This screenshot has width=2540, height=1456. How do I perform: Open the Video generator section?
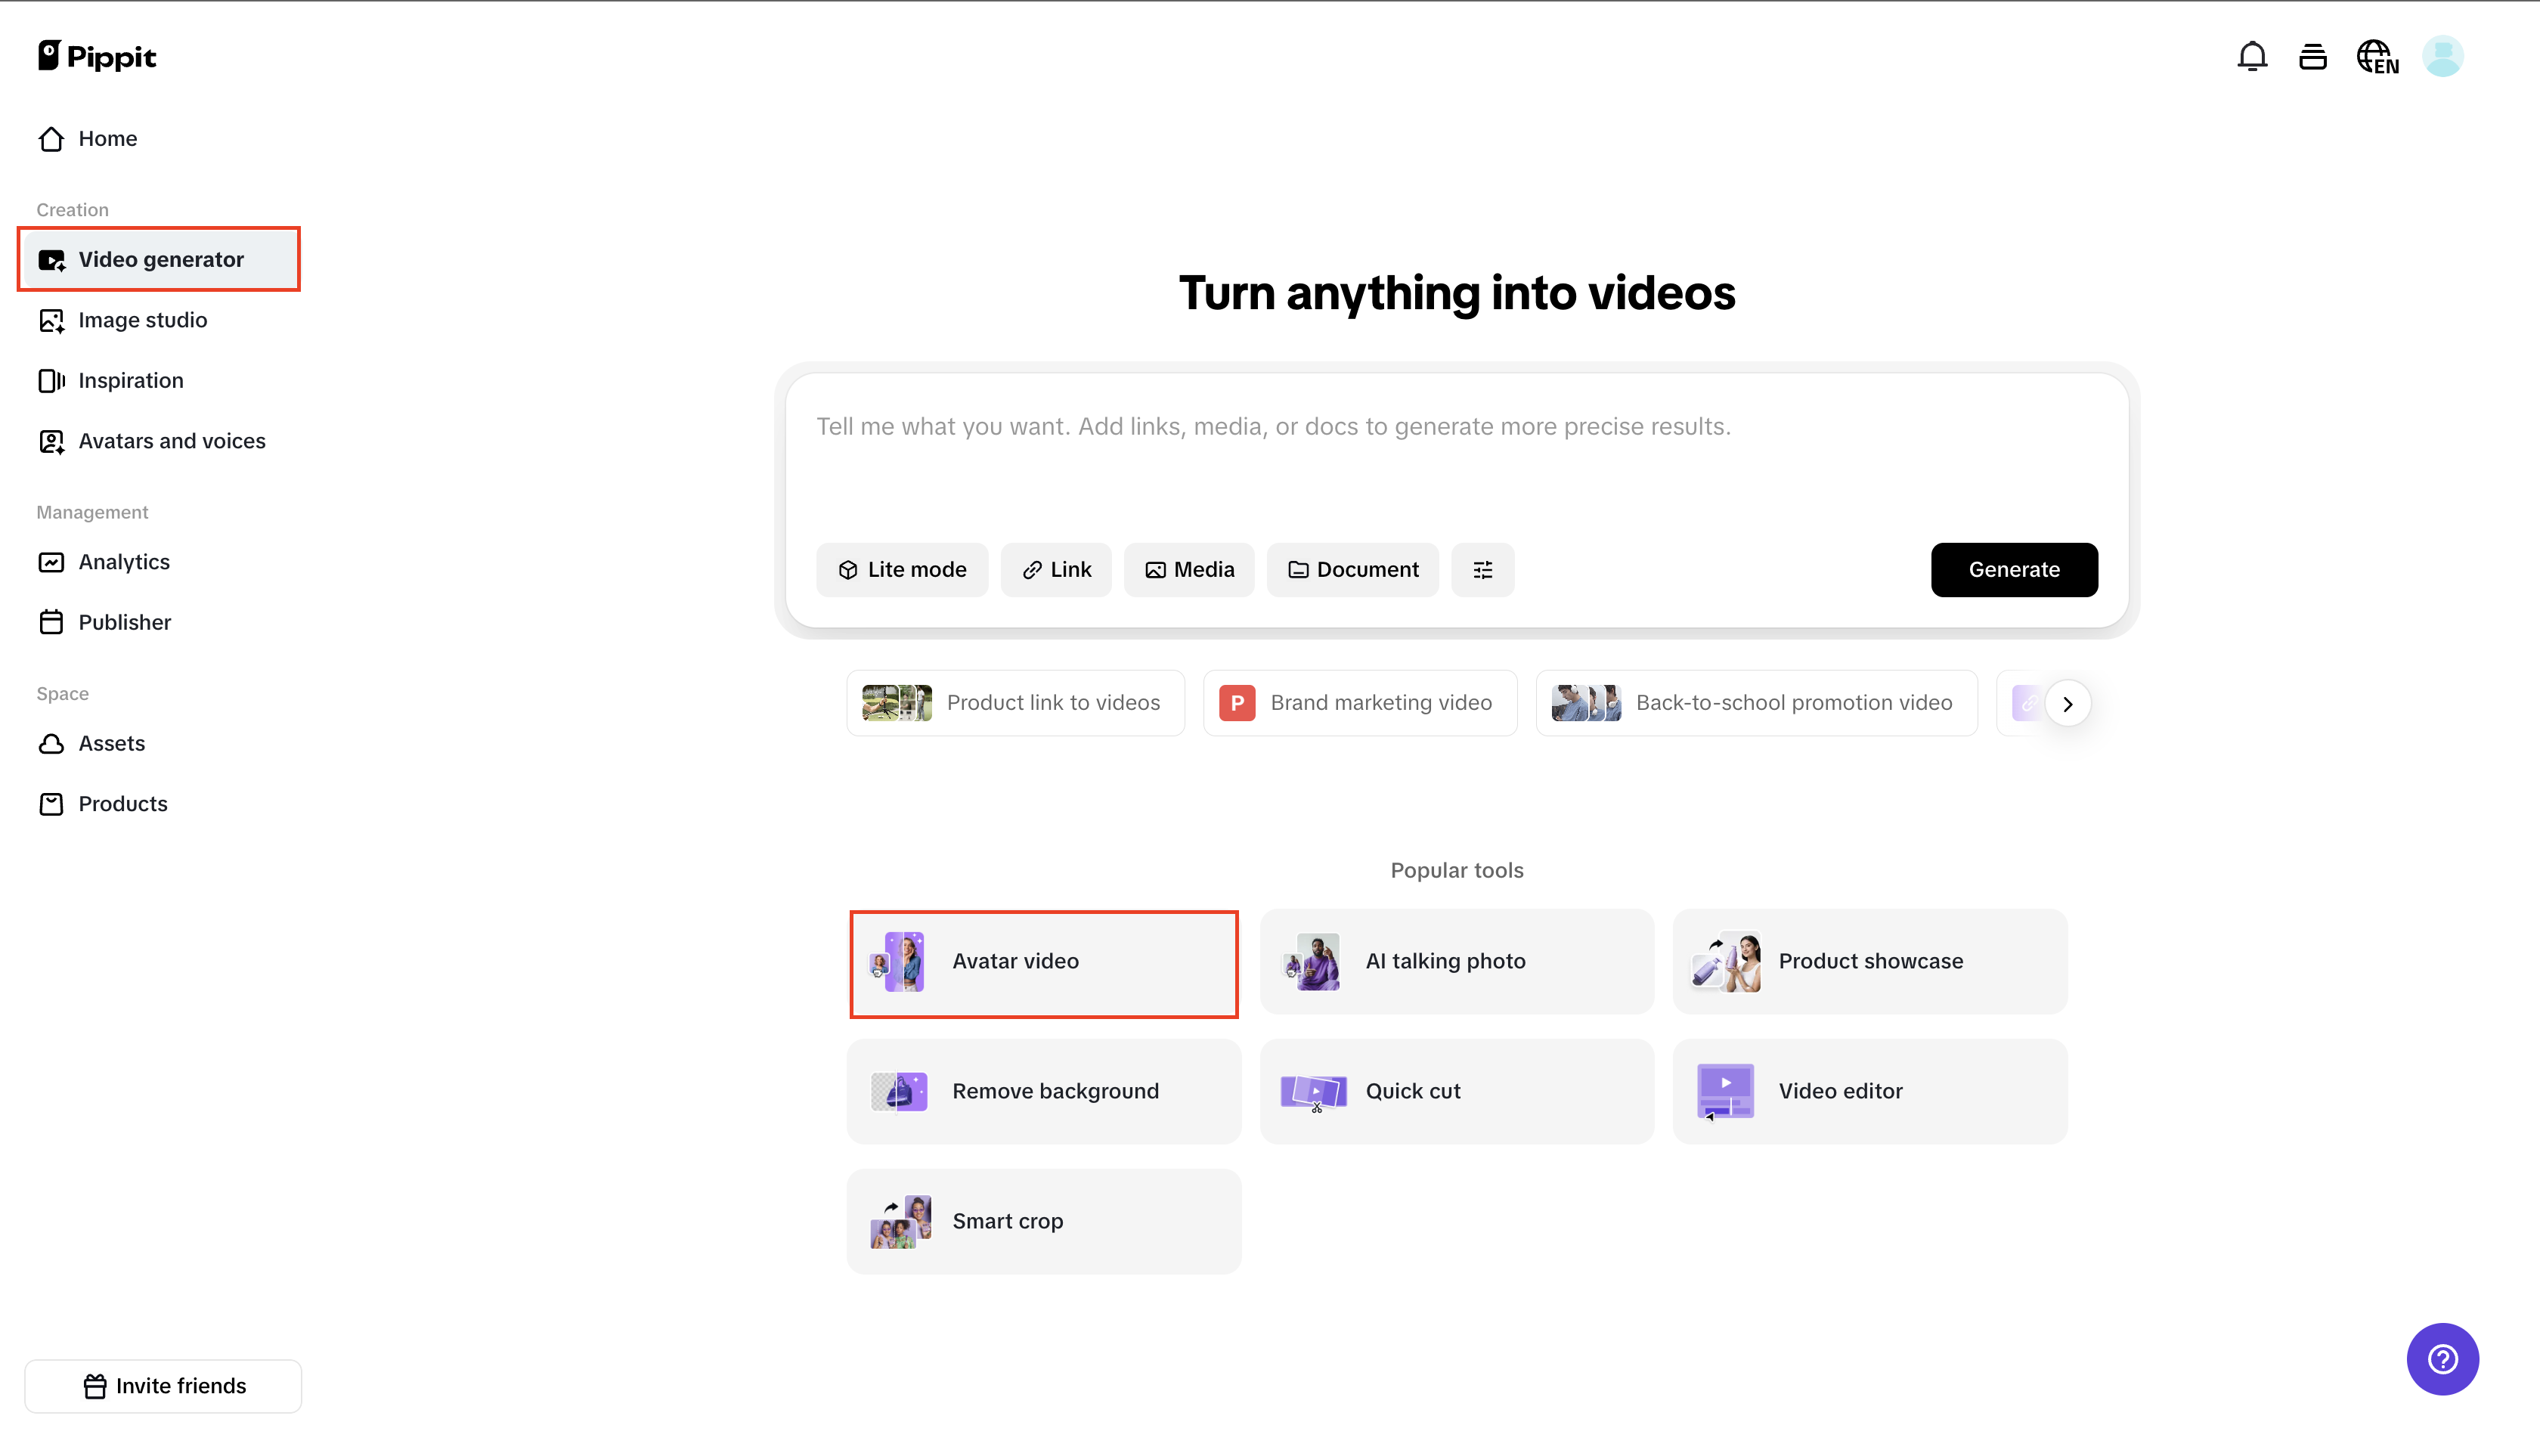[x=160, y=258]
